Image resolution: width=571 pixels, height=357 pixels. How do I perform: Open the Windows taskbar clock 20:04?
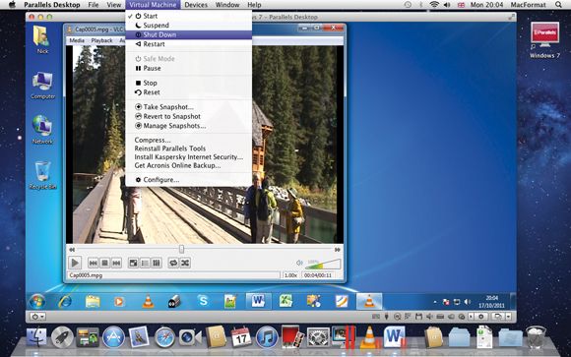tap(491, 302)
